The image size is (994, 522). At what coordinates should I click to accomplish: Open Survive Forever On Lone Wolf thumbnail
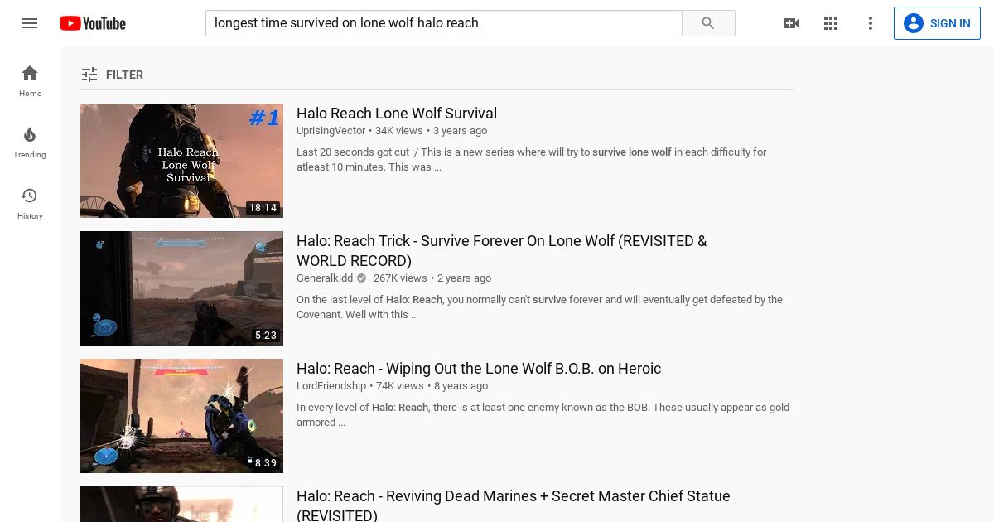pyautogui.click(x=181, y=288)
